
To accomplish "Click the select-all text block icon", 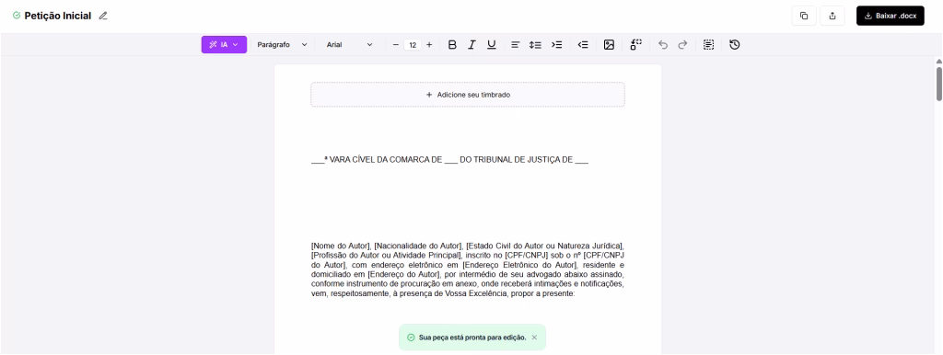I will [709, 44].
